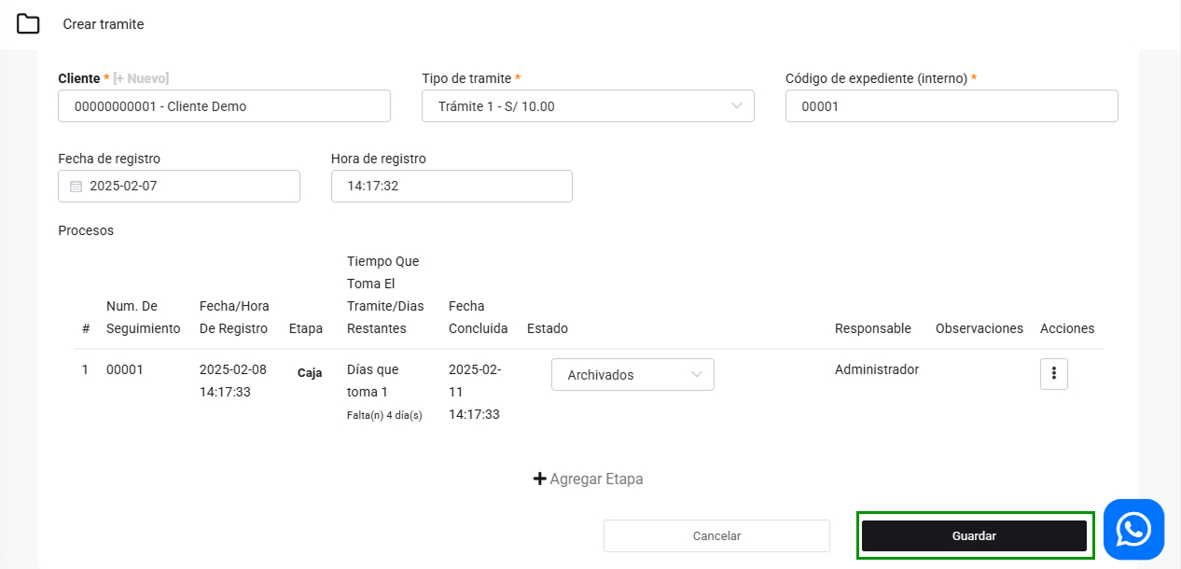Click the plus icon for Agregar Etapa

point(539,479)
